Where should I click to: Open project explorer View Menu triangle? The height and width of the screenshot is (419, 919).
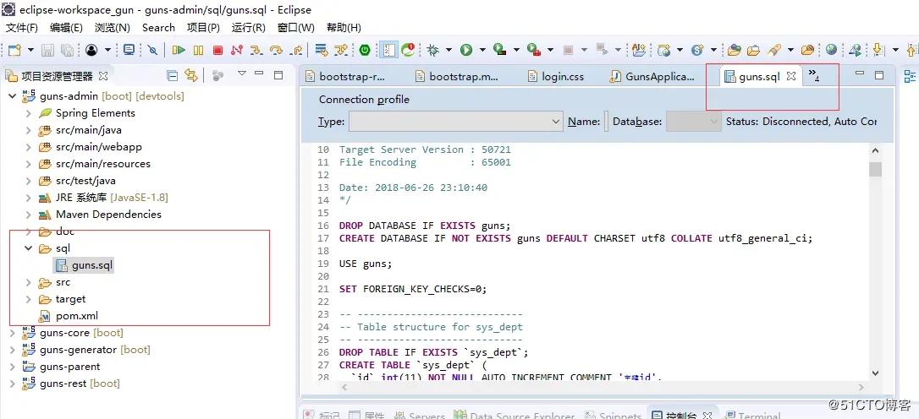pos(241,73)
